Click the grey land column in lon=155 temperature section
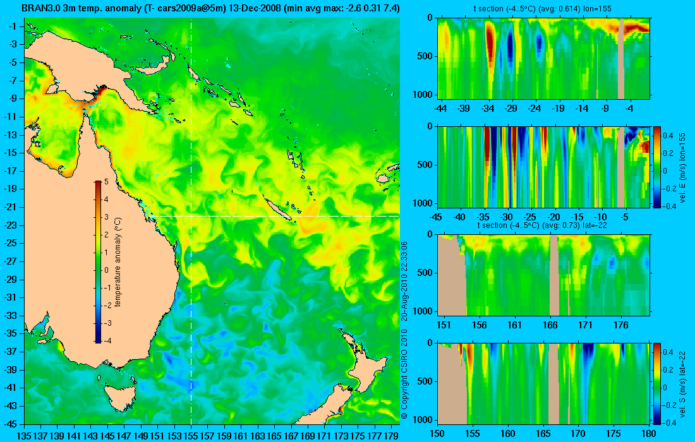Image resolution: width=695 pixels, height=442 pixels. pyautogui.click(x=621, y=59)
